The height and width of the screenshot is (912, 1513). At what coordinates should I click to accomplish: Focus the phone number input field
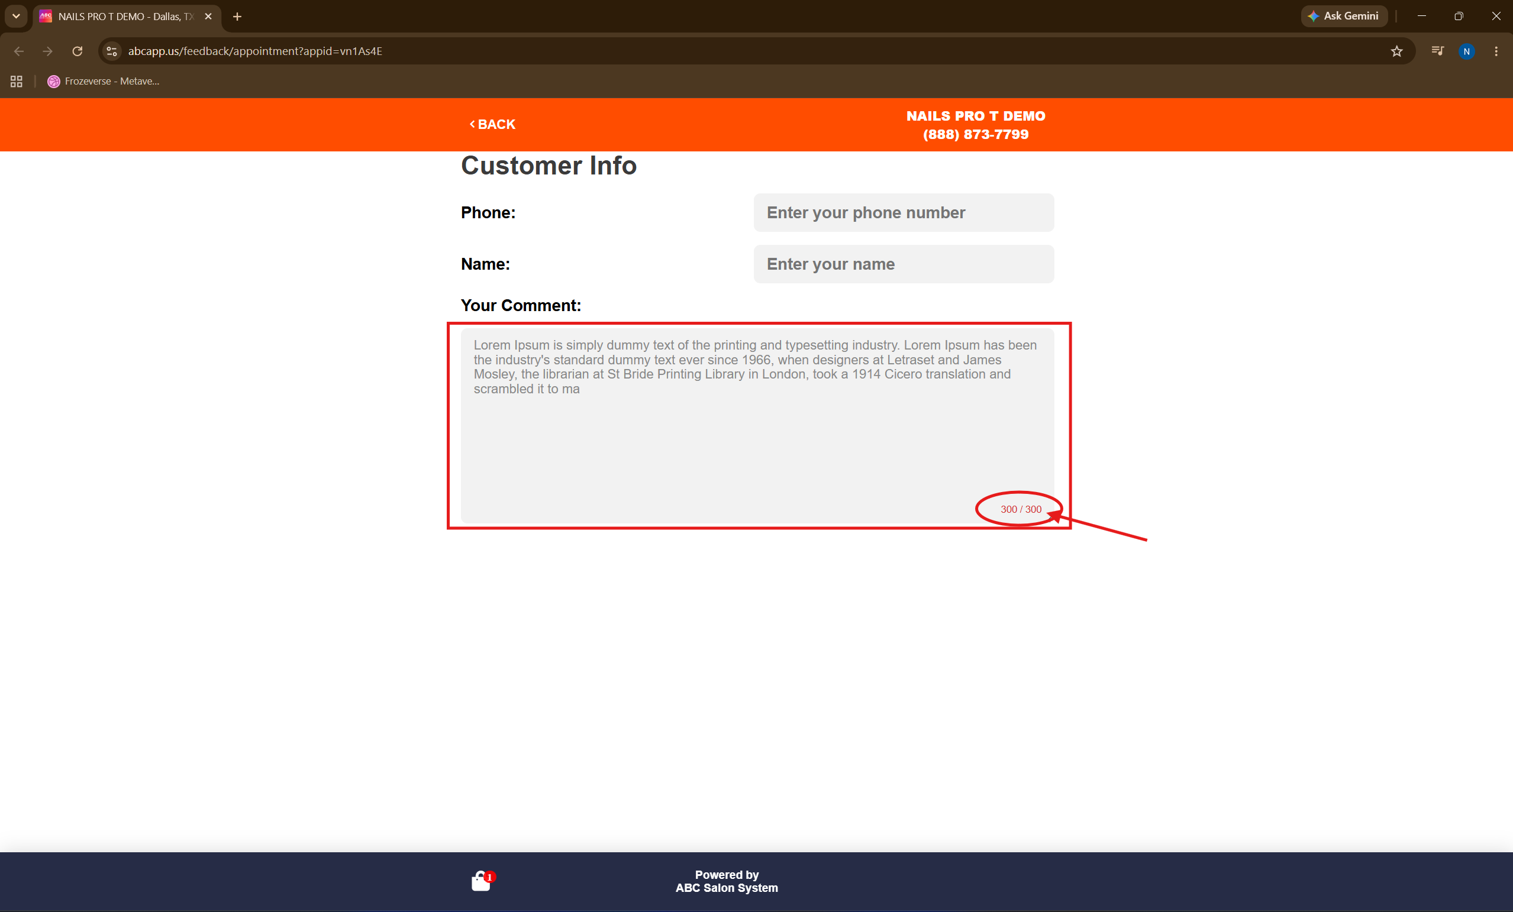coord(904,212)
